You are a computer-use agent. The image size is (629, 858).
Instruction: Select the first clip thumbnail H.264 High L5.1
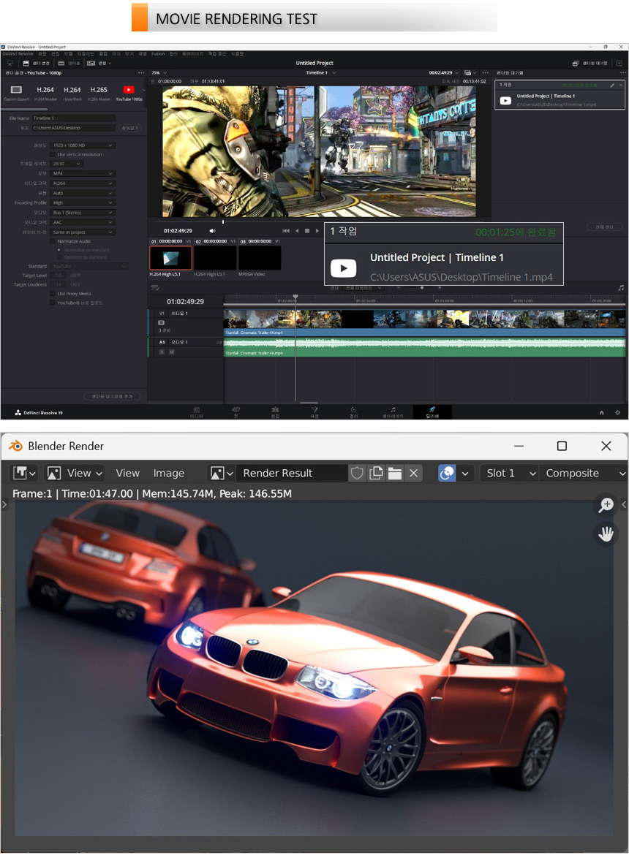(x=170, y=258)
